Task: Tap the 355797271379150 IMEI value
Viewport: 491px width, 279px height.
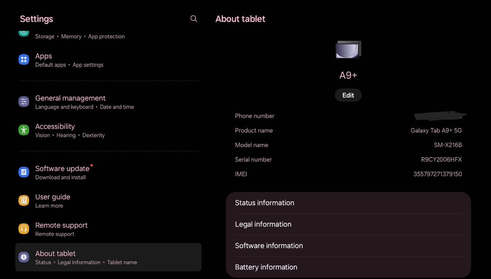Action: (x=438, y=174)
